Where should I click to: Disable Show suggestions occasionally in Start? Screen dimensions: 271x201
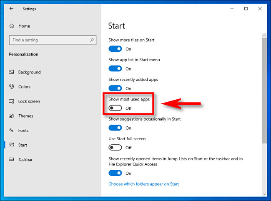pyautogui.click(x=115, y=128)
